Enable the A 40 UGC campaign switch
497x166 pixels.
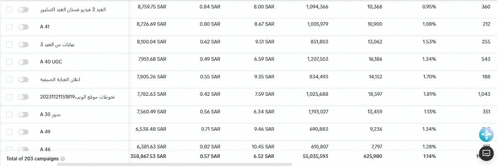click(x=23, y=62)
